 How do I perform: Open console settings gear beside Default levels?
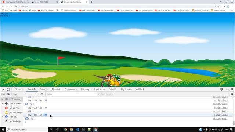(232, 94)
